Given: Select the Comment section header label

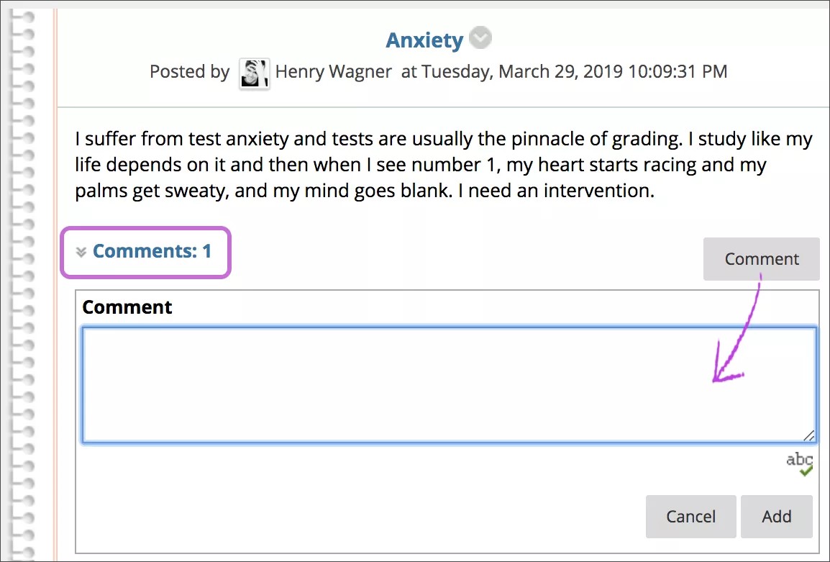Looking at the screenshot, I should [x=127, y=307].
